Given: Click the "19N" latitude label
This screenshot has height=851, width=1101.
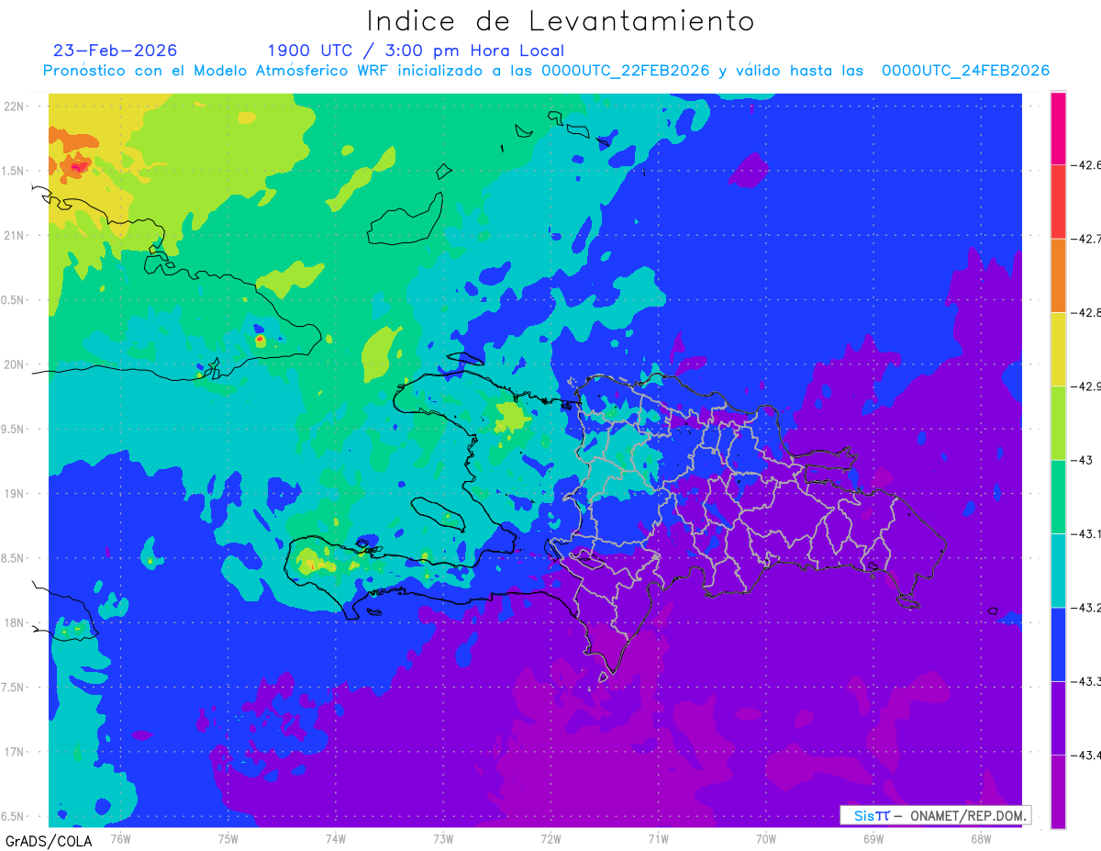Looking at the screenshot, I should coord(15,493).
